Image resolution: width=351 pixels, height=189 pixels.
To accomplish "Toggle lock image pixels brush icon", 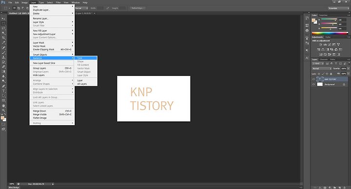I will (x=323, y=74).
